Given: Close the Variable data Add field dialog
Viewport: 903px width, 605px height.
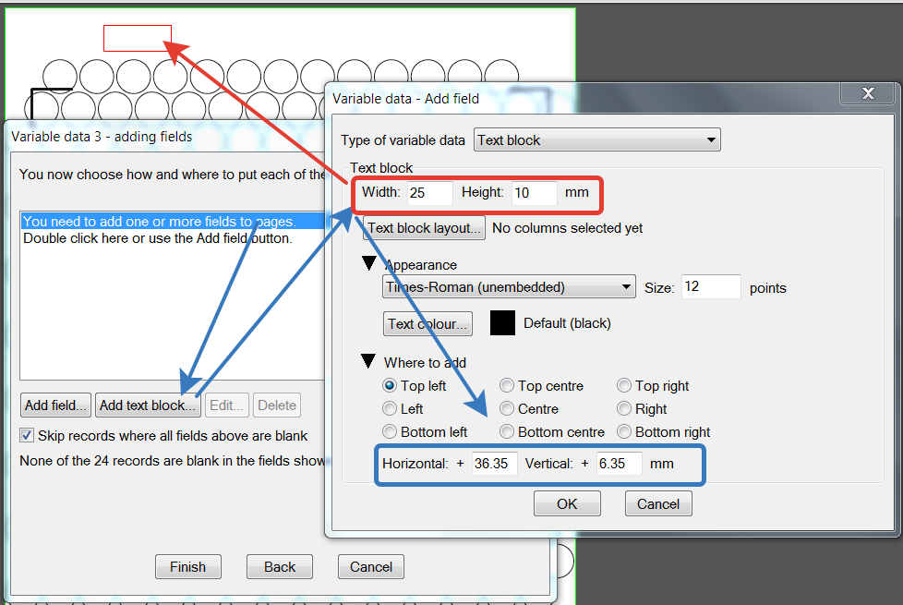Looking at the screenshot, I should pyautogui.click(x=868, y=93).
